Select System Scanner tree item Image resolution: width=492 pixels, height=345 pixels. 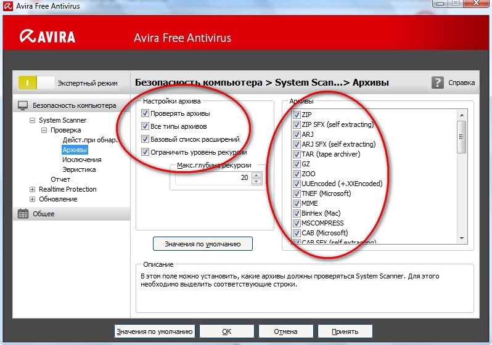(x=62, y=120)
